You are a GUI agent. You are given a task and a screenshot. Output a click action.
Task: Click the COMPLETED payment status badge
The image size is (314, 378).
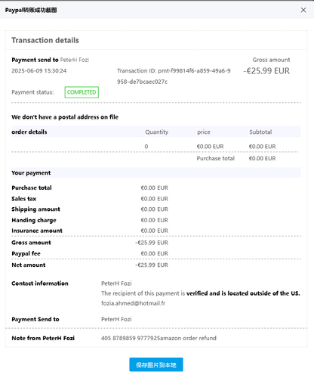coord(82,92)
